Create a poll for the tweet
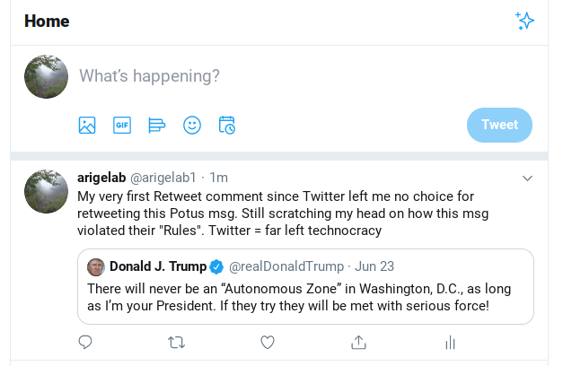 pos(157,126)
